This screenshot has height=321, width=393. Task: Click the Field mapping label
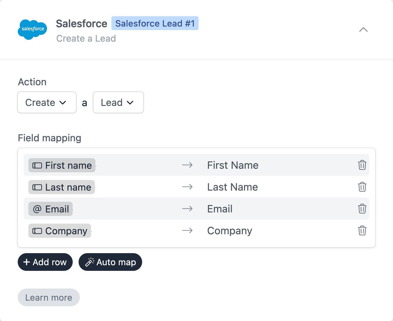pos(50,138)
